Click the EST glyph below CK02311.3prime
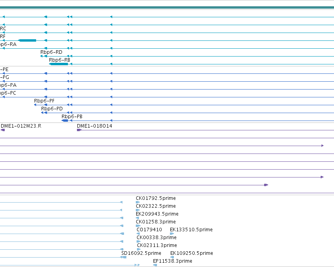Image resolution: width=334 pixels, height=267 pixels. tap(139, 249)
